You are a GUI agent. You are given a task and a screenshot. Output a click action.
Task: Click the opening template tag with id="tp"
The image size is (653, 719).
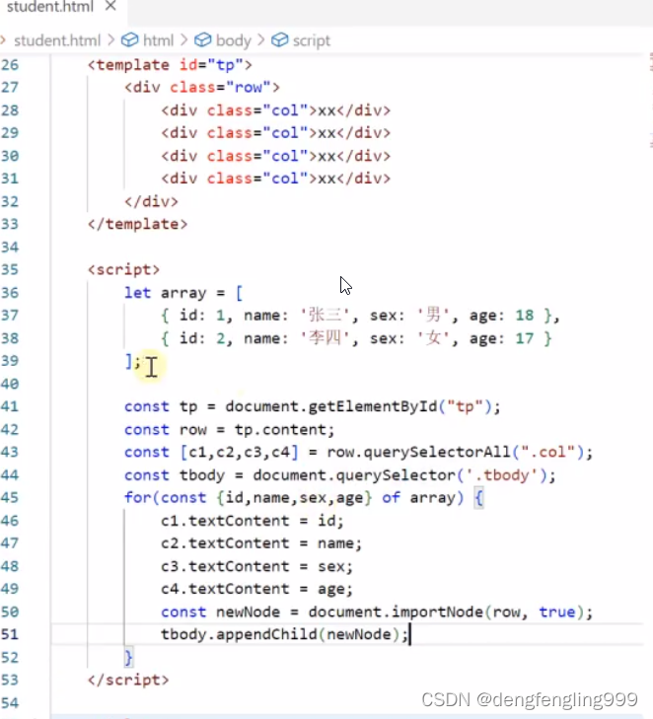tap(170, 65)
